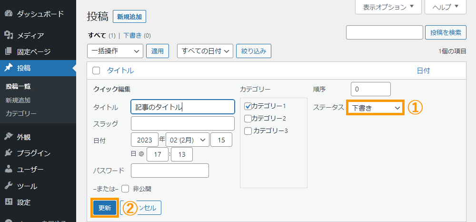Check the カテゴリー2 checkbox
The image size is (476, 222).
248,119
